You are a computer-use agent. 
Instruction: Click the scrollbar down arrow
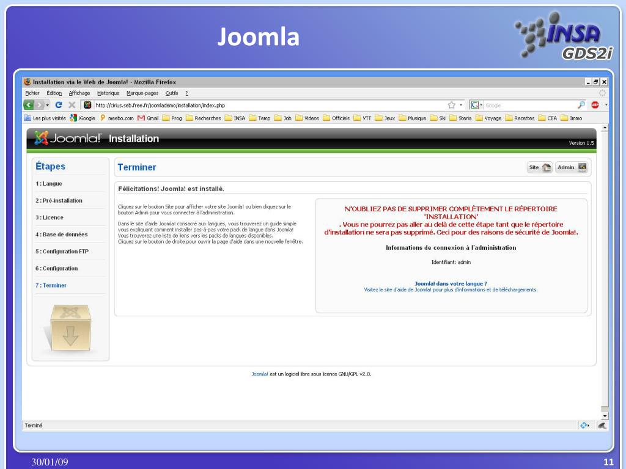coord(605,416)
